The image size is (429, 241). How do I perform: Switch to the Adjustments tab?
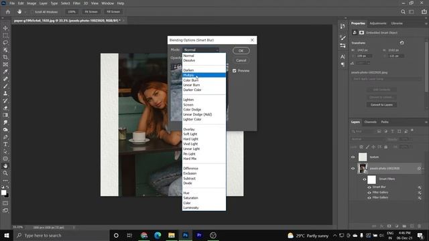coord(378,23)
